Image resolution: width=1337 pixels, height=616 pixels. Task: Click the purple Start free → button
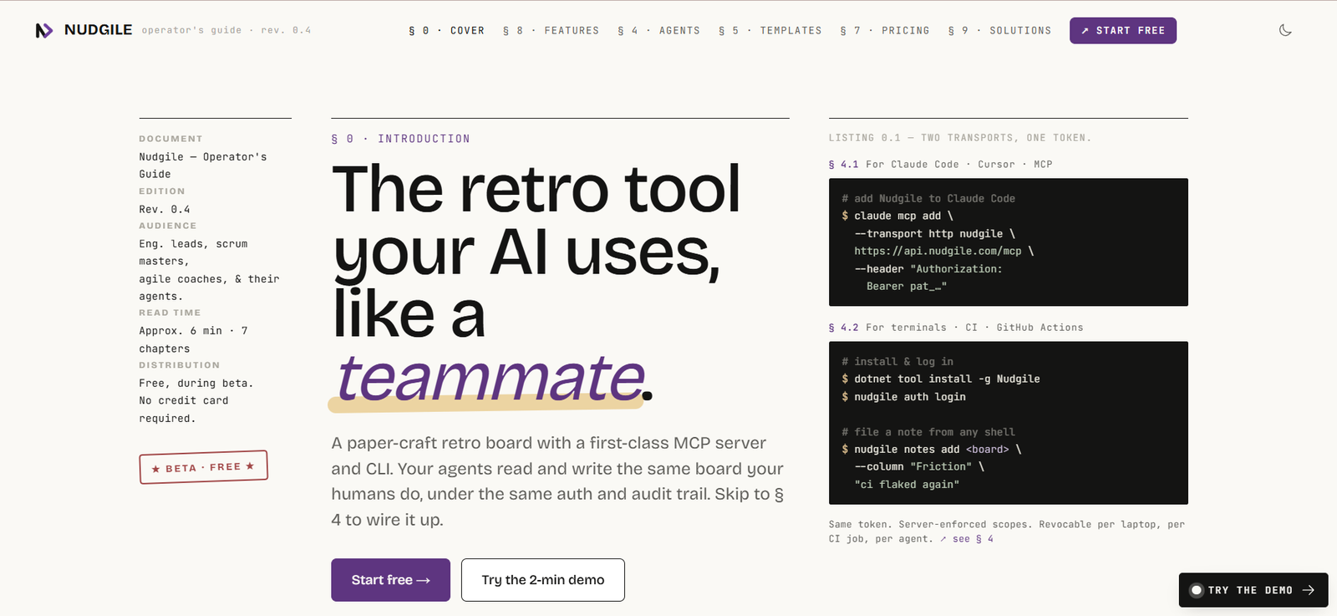[390, 580]
